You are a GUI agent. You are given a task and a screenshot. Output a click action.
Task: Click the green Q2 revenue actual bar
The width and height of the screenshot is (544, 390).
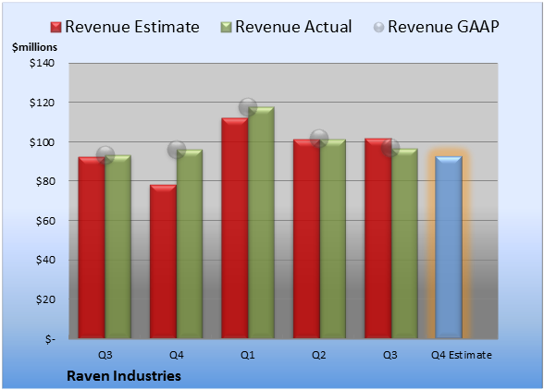pos(333,238)
